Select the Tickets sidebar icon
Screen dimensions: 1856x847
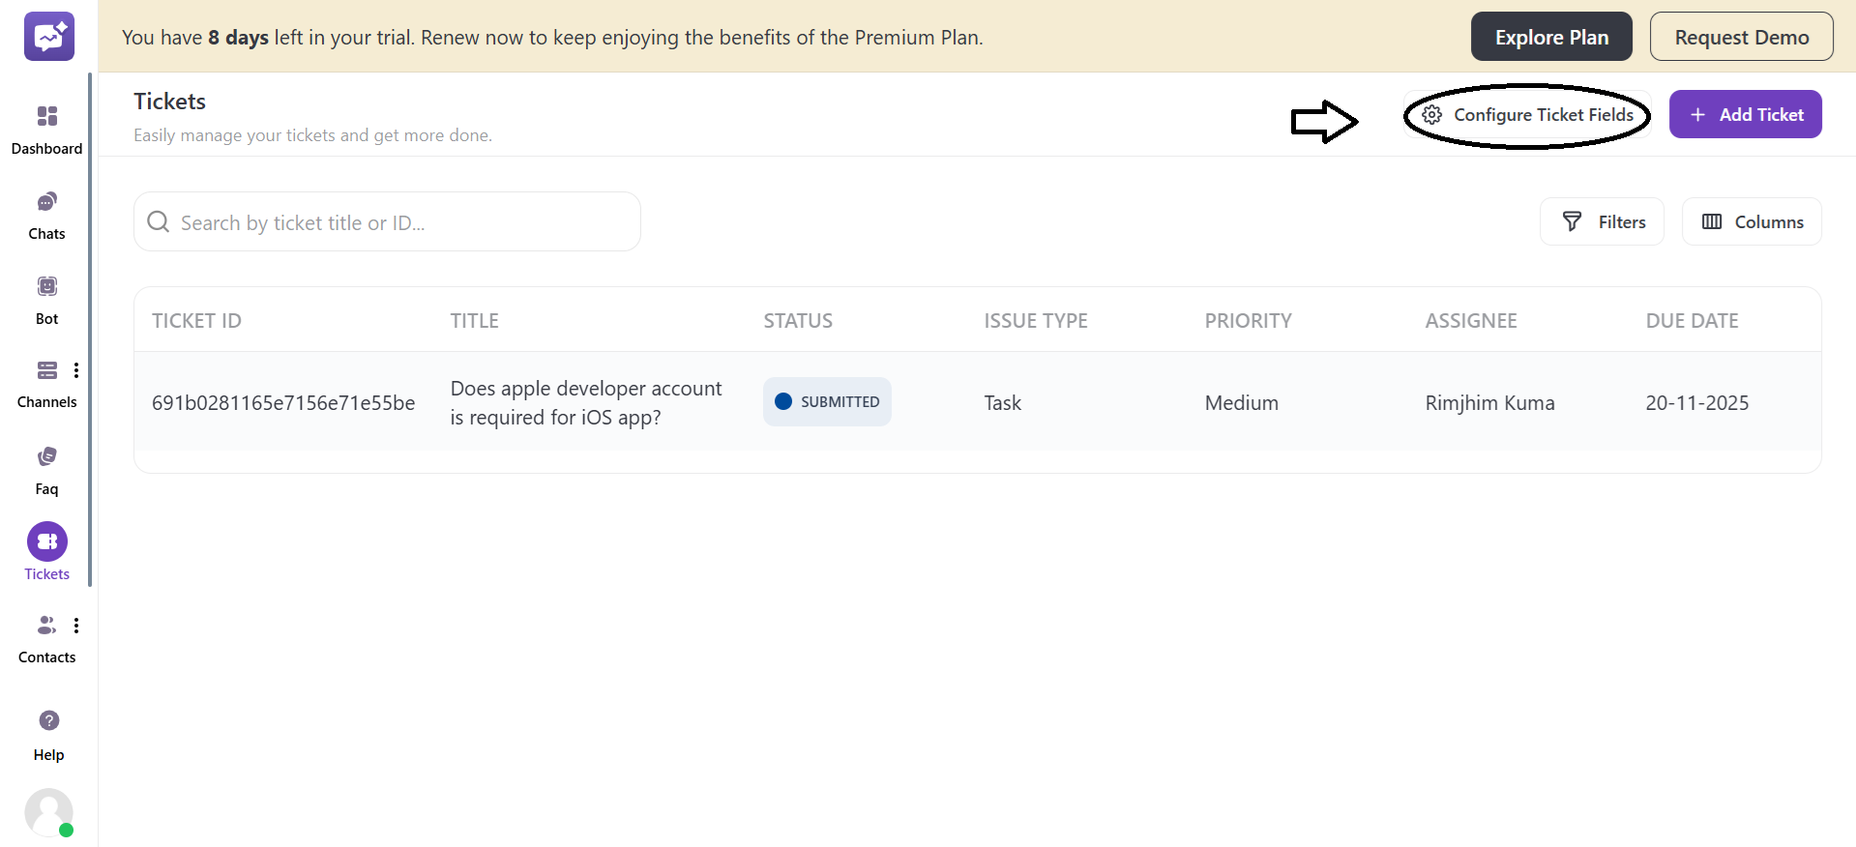coord(47,541)
